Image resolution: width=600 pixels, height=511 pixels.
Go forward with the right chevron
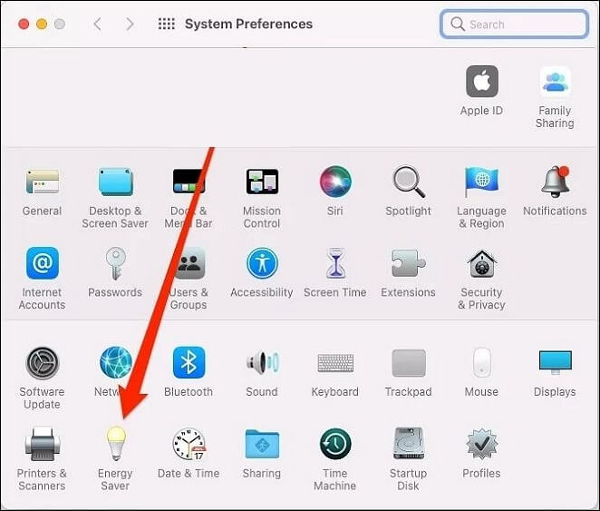(x=131, y=24)
